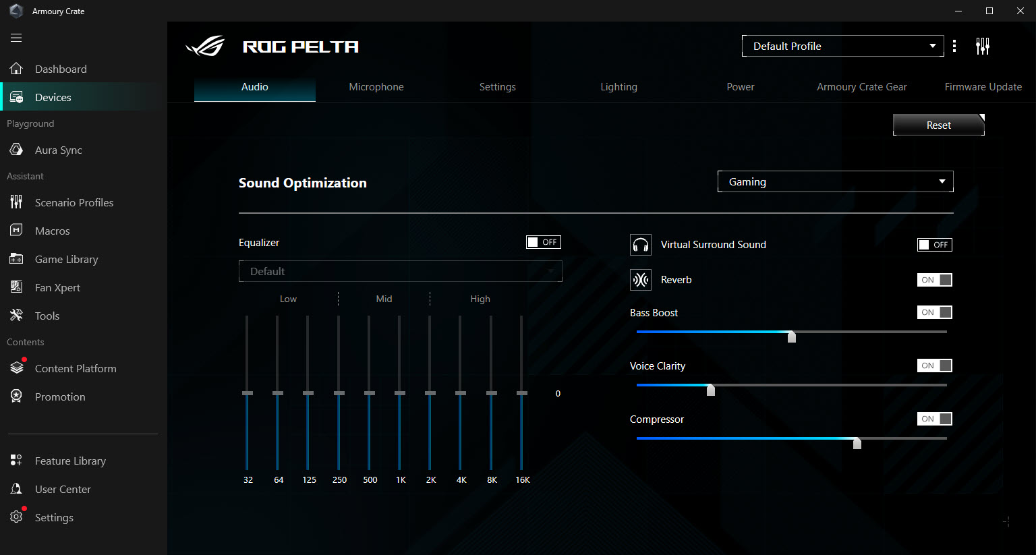Click the Sound Optimization heading
Viewport: 1036px width, 555px height.
(303, 183)
